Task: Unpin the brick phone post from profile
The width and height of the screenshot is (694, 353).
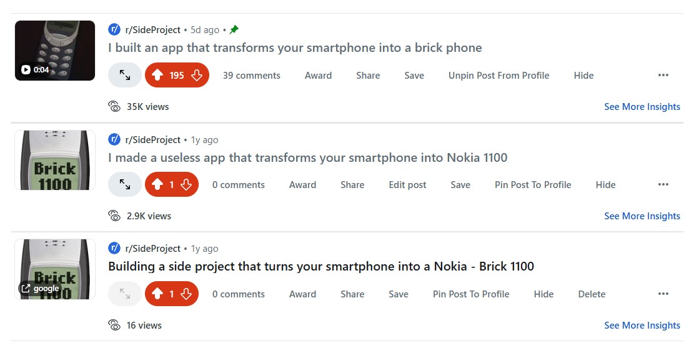Action: [x=498, y=76]
